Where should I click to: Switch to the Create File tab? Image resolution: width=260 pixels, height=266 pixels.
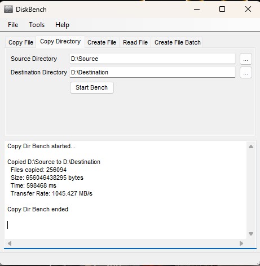point(102,42)
